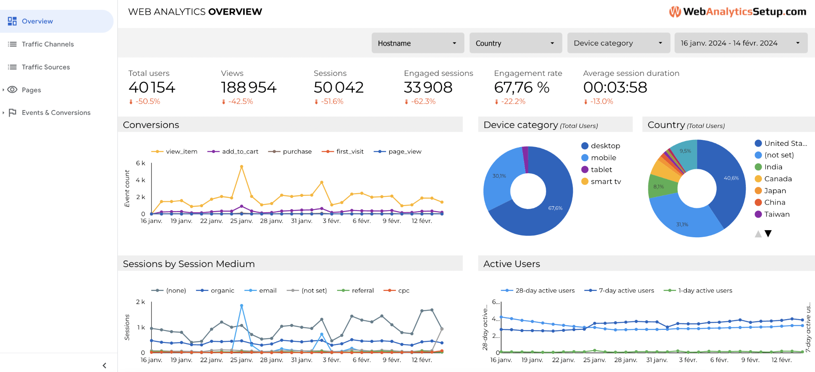The image size is (815, 372).
Task: Click the Traffic Channels list icon
Action: (12, 44)
